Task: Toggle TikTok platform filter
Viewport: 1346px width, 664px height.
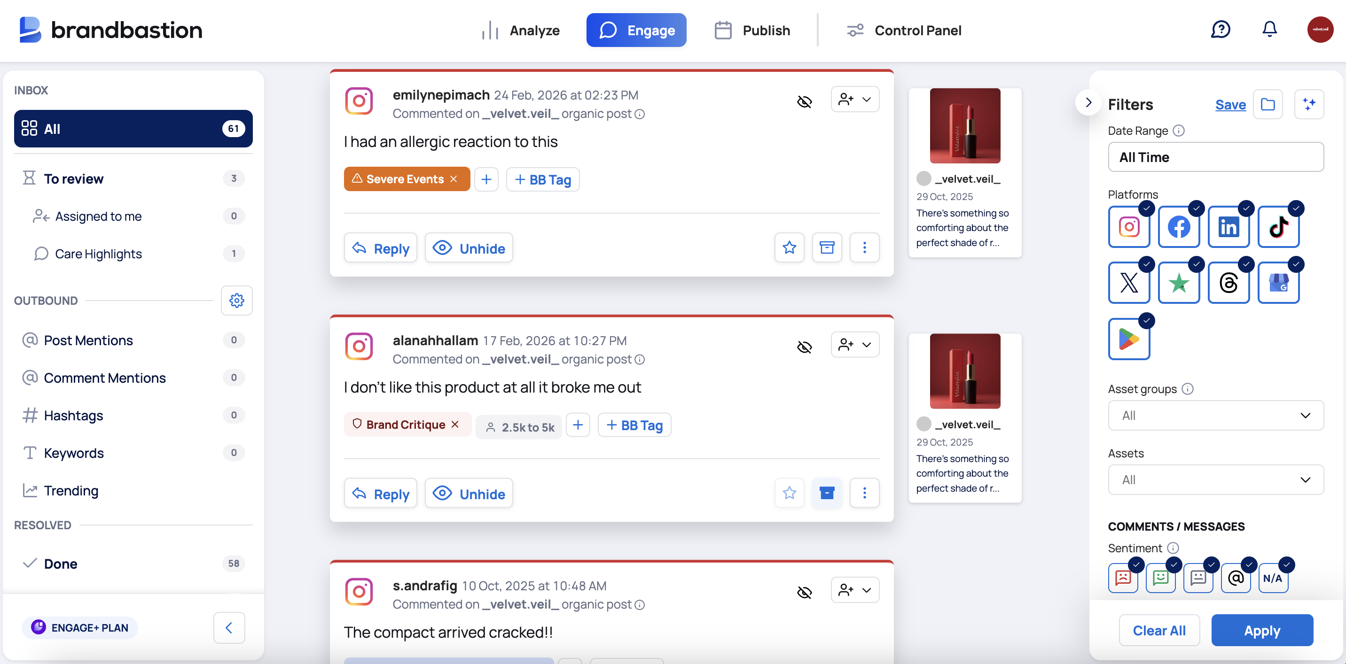Action: point(1278,227)
